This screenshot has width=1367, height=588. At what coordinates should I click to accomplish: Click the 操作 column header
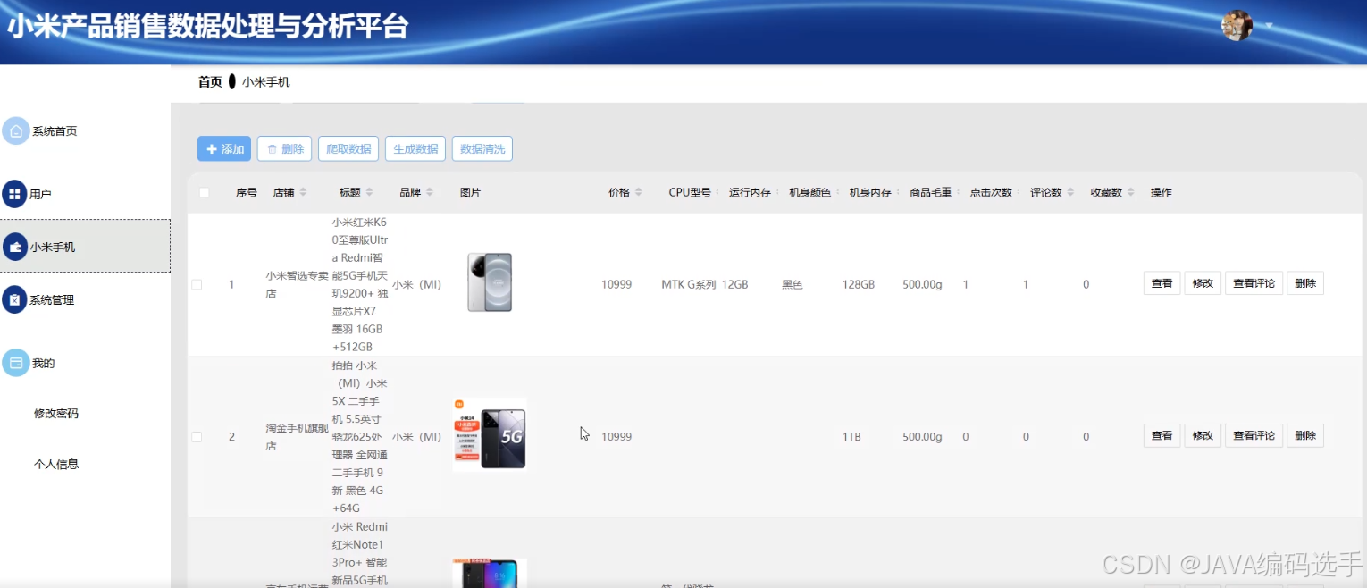click(1162, 192)
